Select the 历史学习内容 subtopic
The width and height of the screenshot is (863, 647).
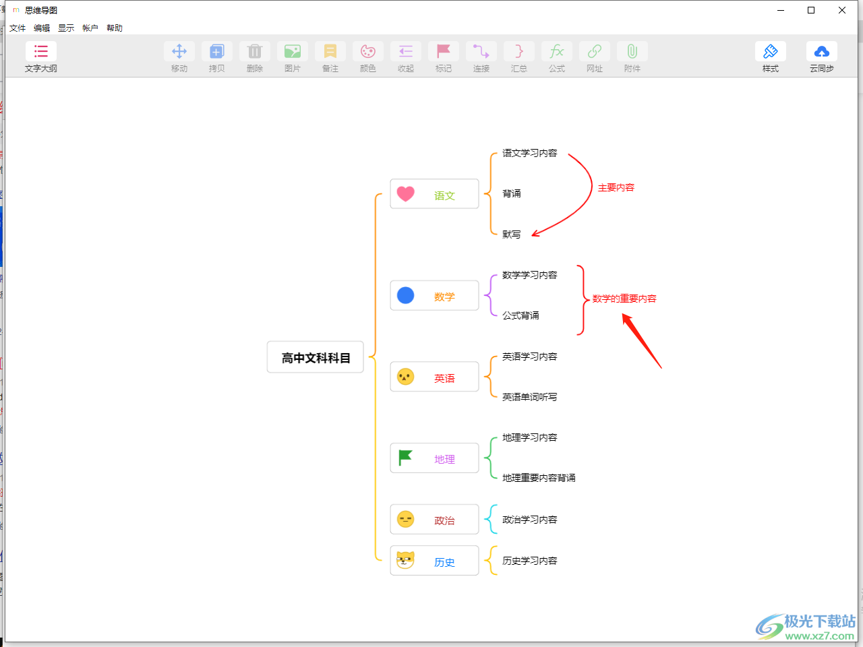[530, 561]
